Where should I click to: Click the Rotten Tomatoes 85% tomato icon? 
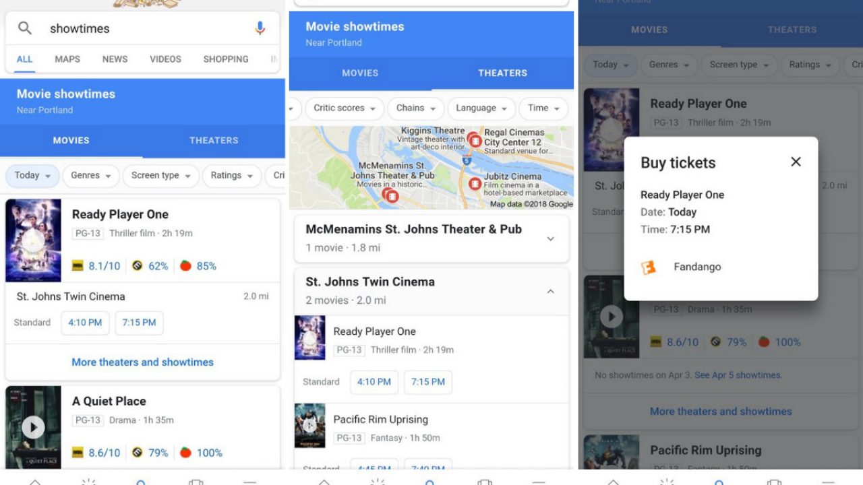point(185,266)
